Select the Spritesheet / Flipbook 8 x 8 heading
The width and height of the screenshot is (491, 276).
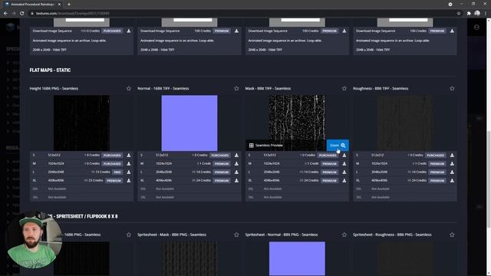82,216
